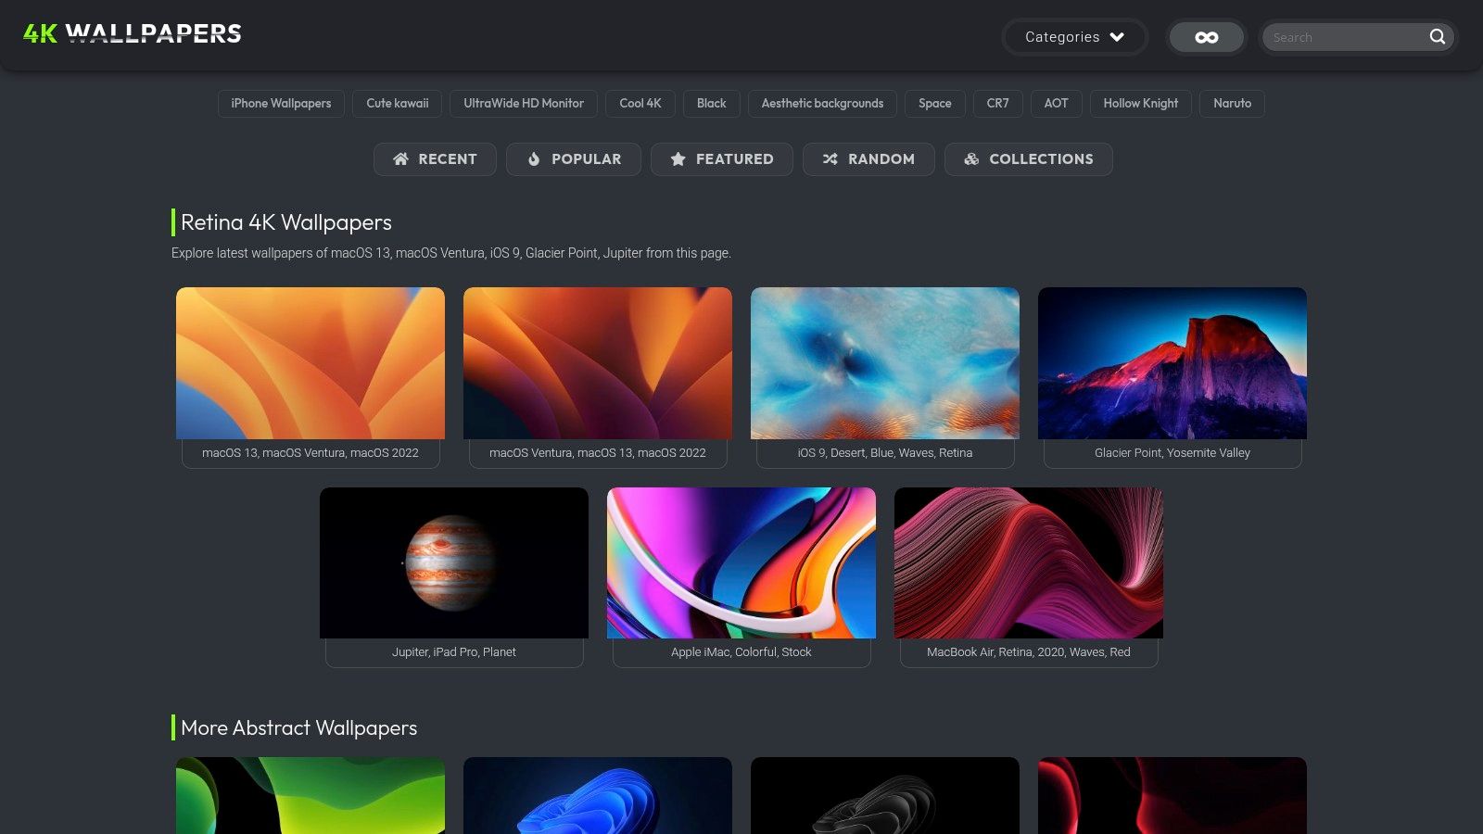
Task: Click the 4K Wallpapers site logo
Action: [133, 34]
